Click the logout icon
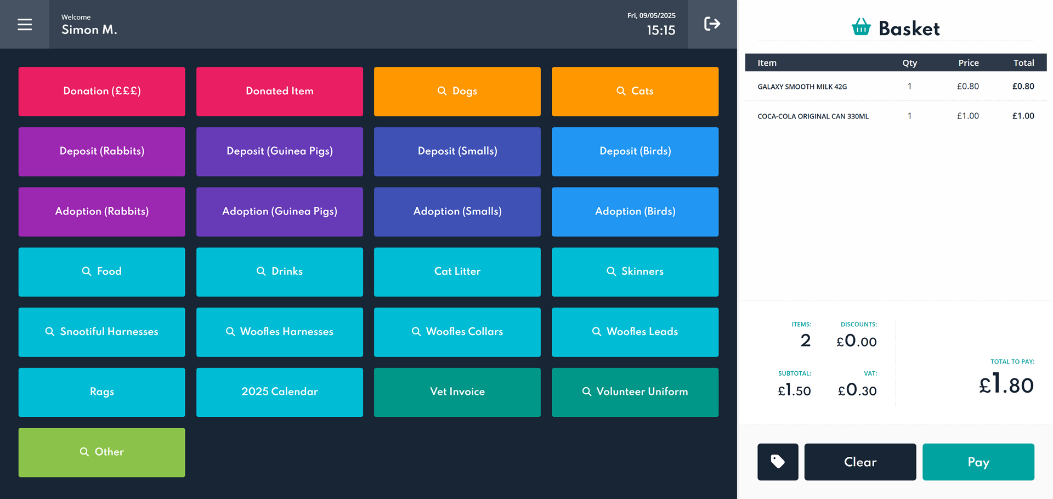 pos(712,24)
